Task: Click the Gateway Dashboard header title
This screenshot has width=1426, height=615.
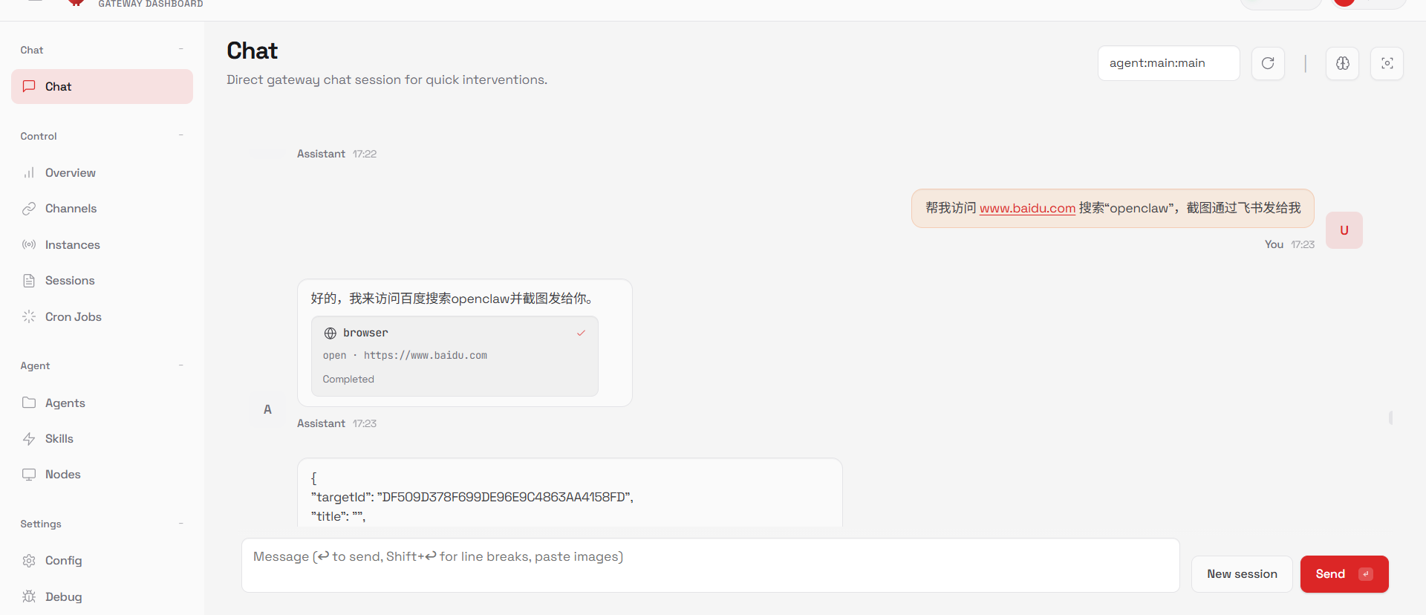Action: click(x=151, y=4)
